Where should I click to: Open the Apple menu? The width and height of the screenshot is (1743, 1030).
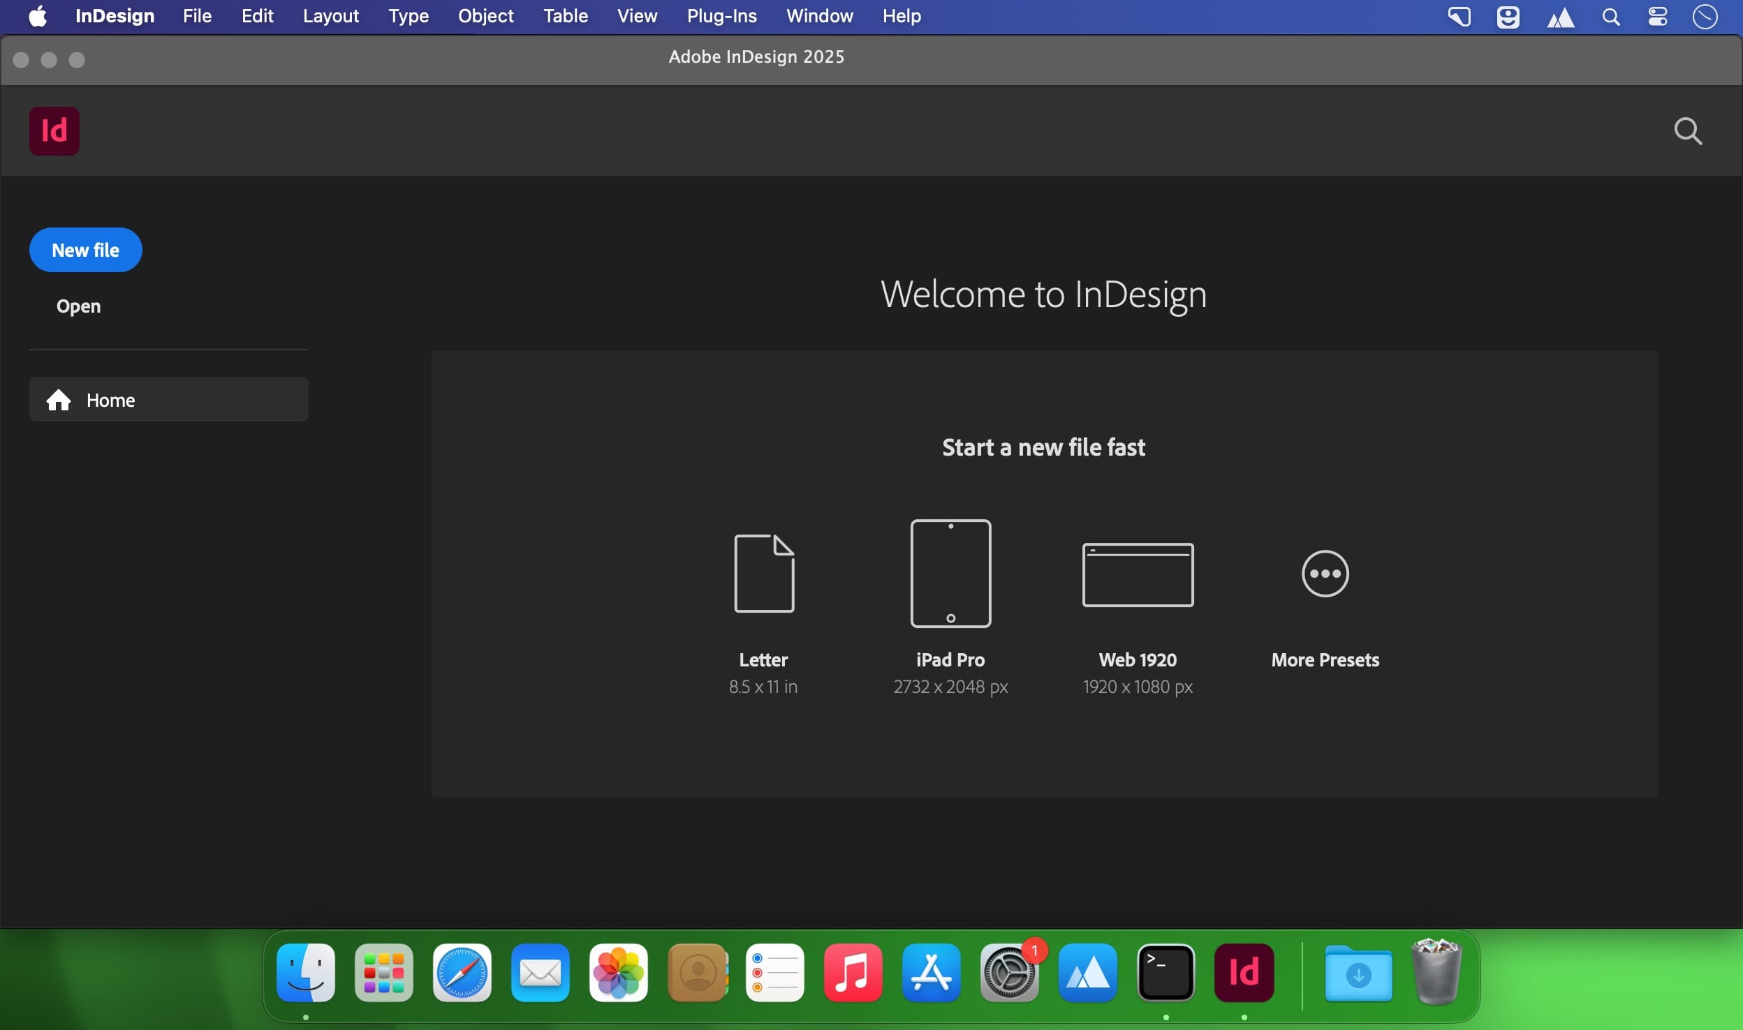(x=37, y=16)
